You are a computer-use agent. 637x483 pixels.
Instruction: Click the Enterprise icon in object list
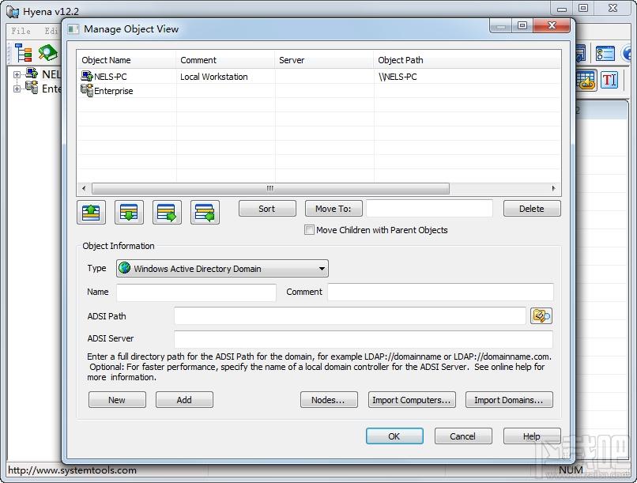87,90
